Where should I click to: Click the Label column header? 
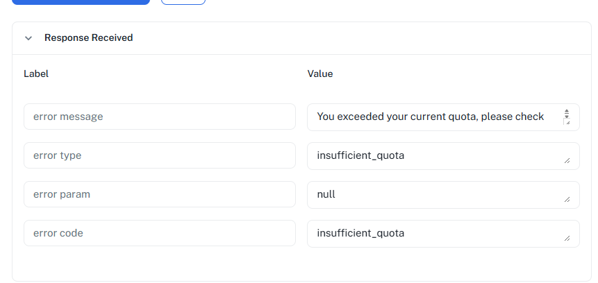point(36,74)
